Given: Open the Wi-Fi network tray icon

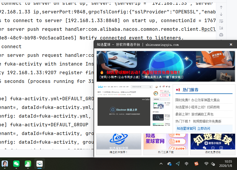Looking at the screenshot, I should point(206,164).
